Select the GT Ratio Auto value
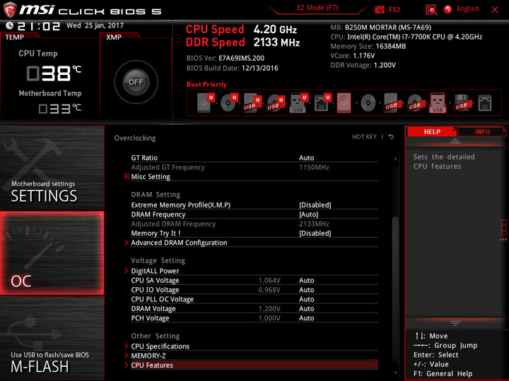Viewport: 509px width, 381px height. (306, 158)
